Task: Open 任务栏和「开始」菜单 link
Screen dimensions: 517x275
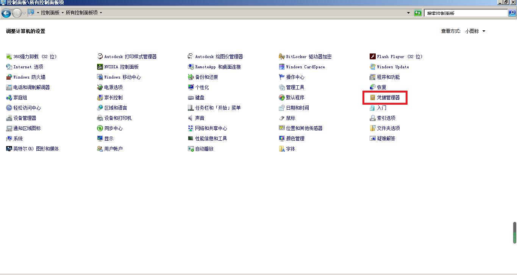Action: (218, 108)
